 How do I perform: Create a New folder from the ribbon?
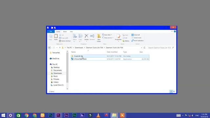[x=99, y=38]
